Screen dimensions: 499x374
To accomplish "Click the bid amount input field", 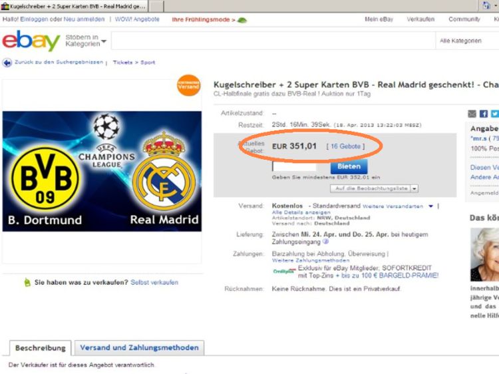I will pyautogui.click(x=294, y=166).
